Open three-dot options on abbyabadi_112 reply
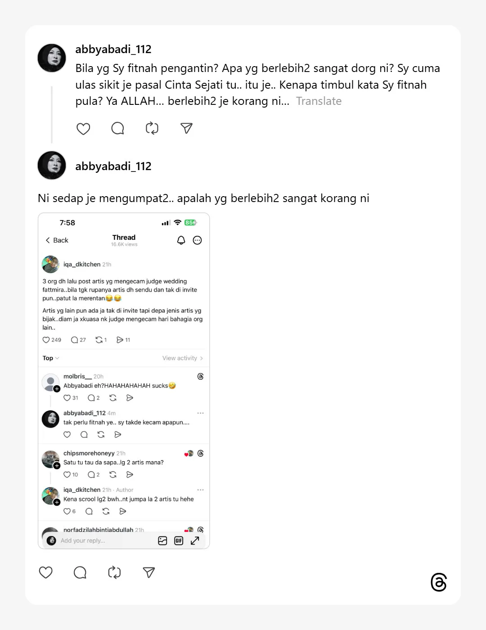 point(200,413)
